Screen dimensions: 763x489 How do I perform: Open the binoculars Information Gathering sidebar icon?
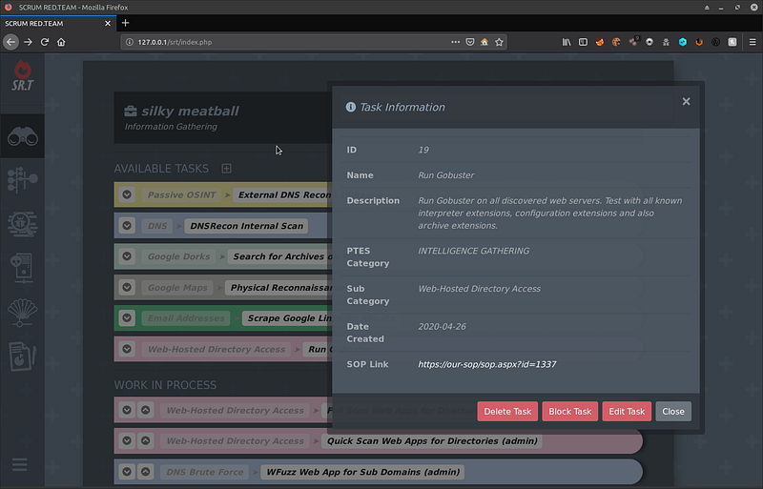[x=22, y=136]
